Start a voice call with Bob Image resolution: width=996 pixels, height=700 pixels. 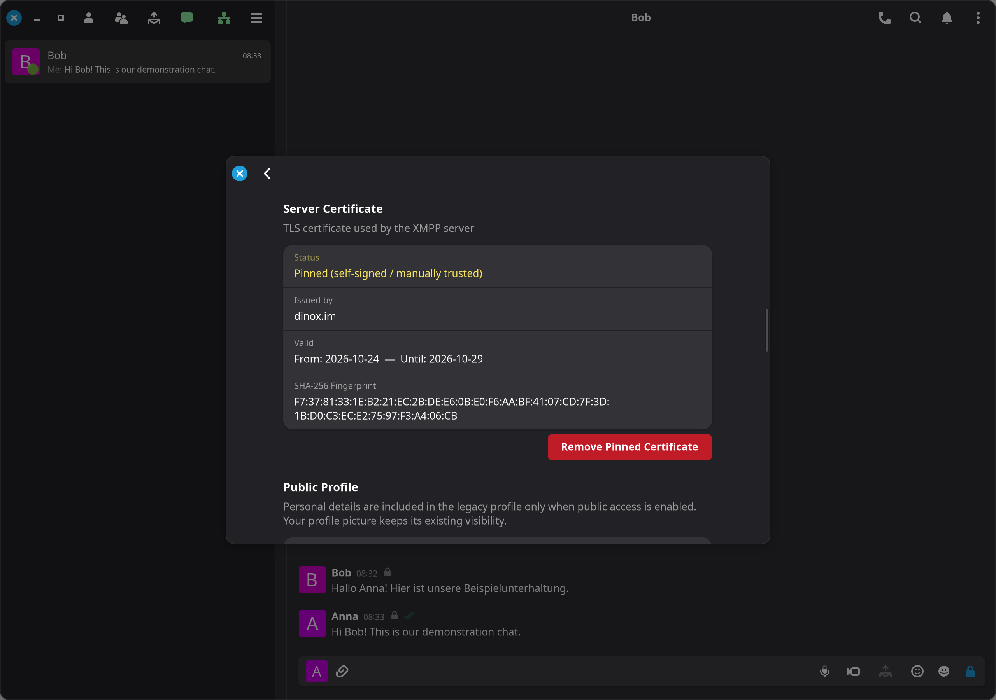884,18
